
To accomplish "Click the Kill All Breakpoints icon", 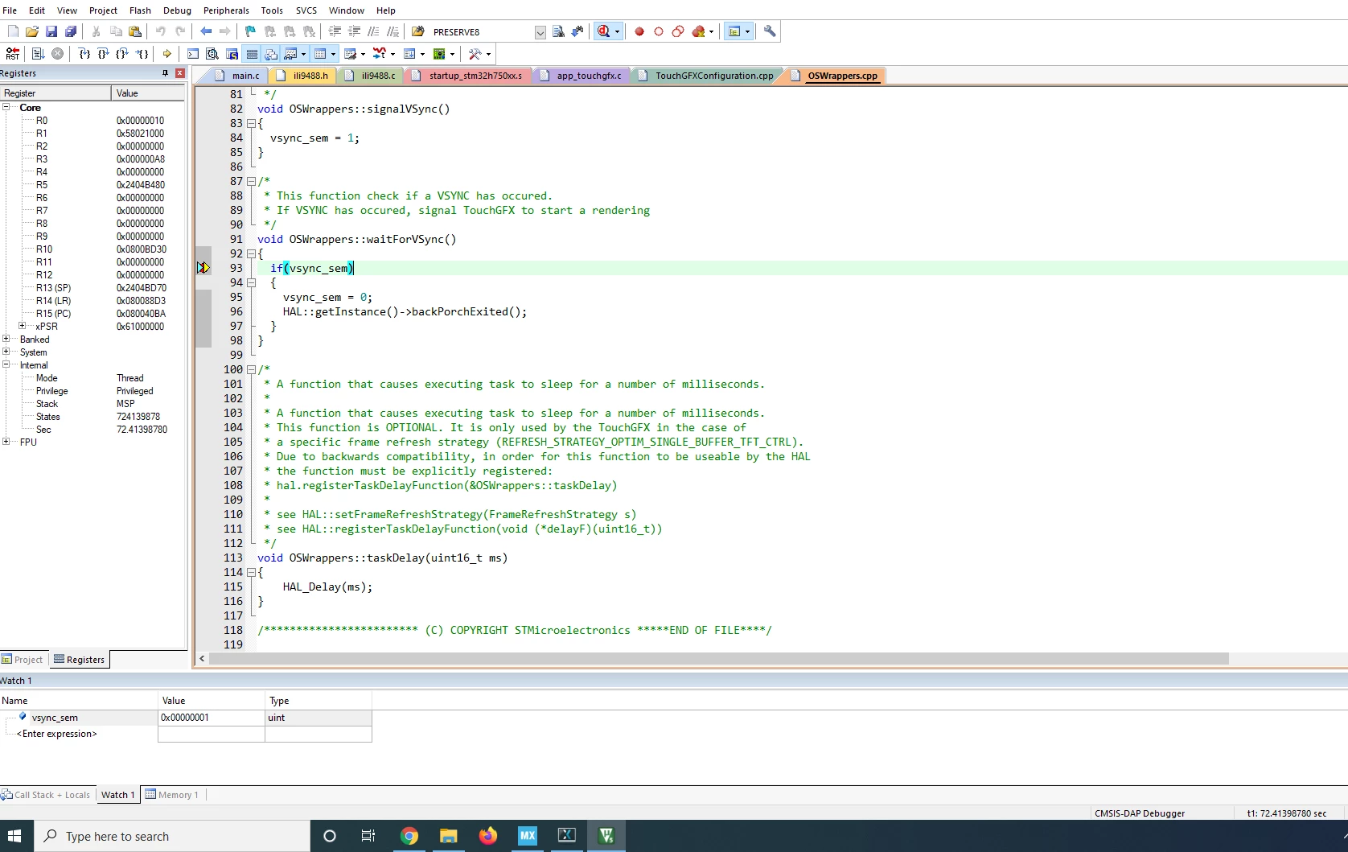I will pos(698,31).
